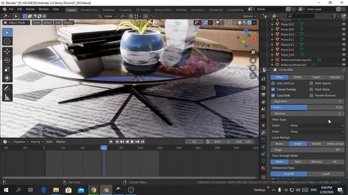The height and width of the screenshot is (195, 348).
Task: Set limit method to Weight
Action: point(316,144)
